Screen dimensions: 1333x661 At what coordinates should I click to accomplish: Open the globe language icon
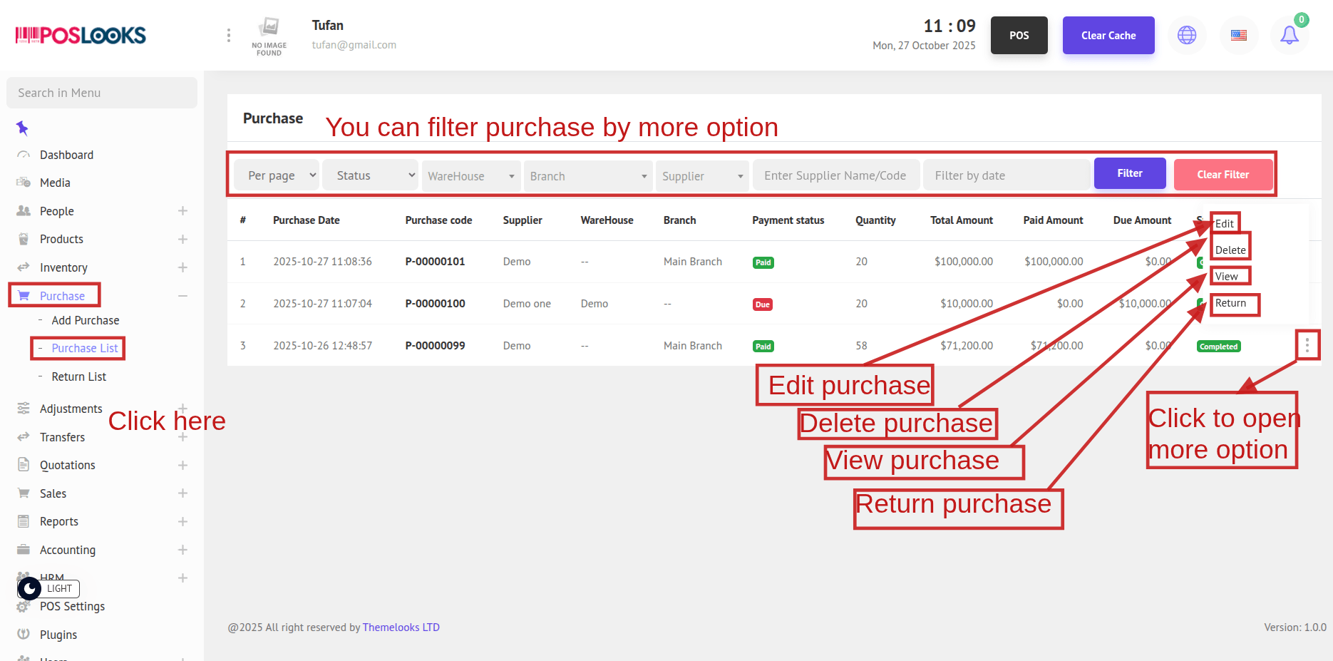click(1186, 35)
